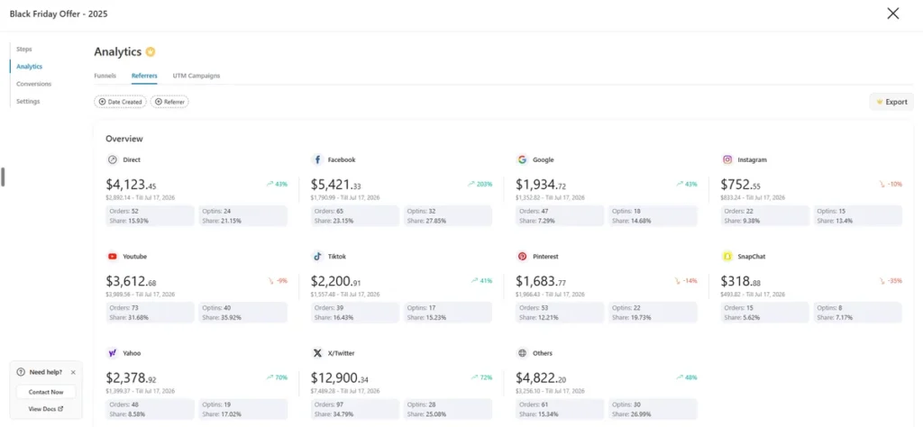Click the SnapChat logo icon
This screenshot has height=427, width=923.
pyautogui.click(x=727, y=257)
